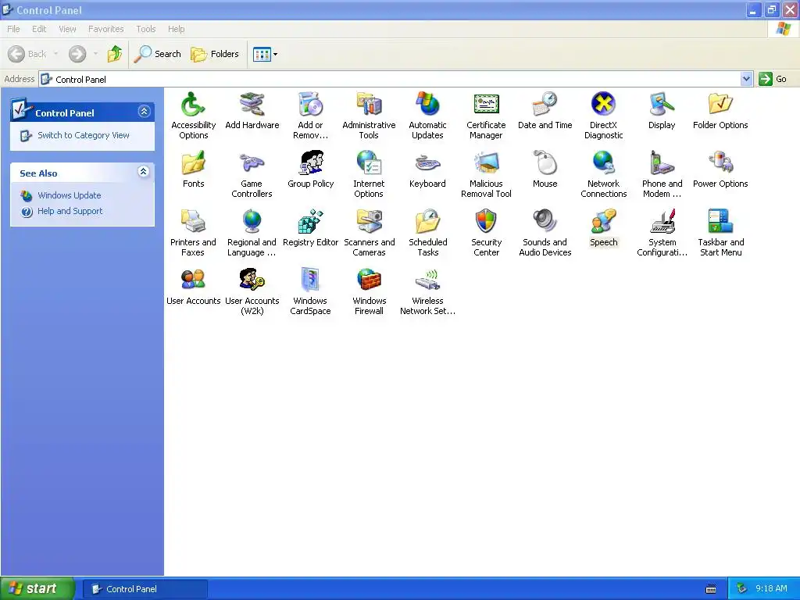Viewport: 800px width, 600px height.
Task: Expand the Back button history arrow
Action: click(55, 54)
